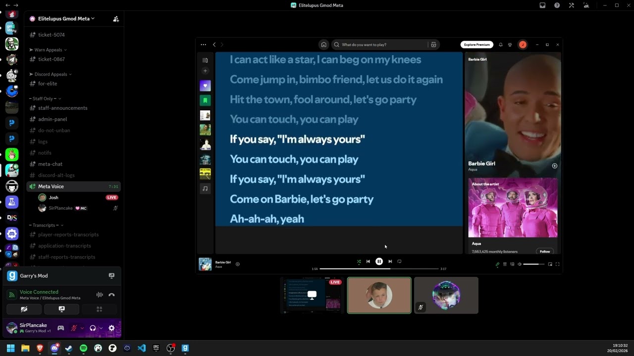Open headphone output options arrow
The height and width of the screenshot is (356, 634).
point(101,328)
